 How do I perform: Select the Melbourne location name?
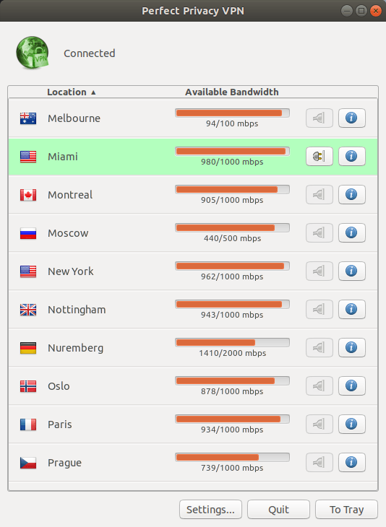point(74,118)
